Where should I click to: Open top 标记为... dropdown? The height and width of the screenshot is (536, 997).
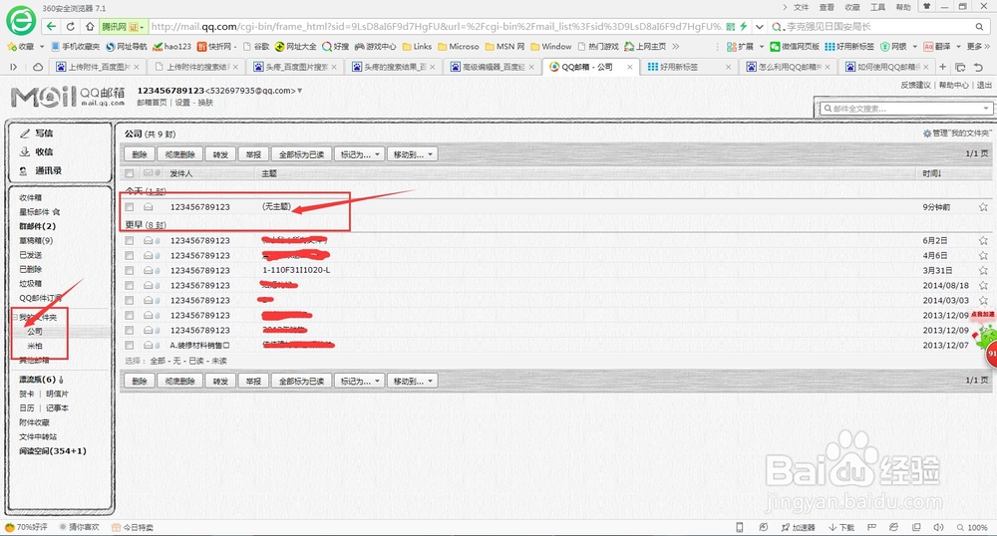click(x=359, y=154)
